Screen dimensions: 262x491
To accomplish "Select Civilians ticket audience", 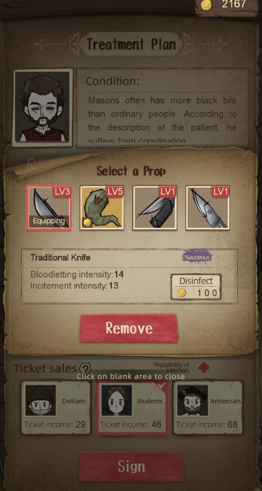I will click(56, 407).
